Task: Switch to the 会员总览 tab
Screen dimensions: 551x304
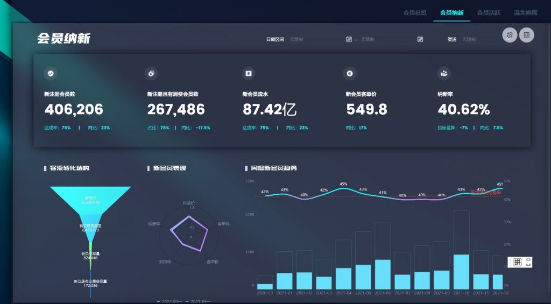Action: click(x=415, y=12)
